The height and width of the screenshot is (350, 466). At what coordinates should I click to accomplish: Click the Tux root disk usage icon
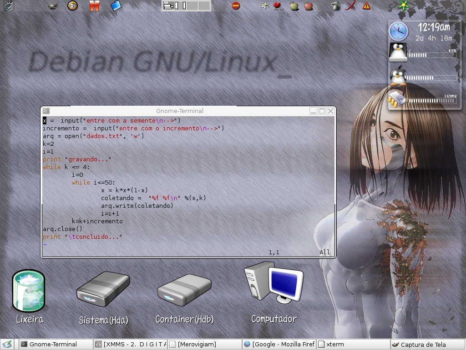point(398,52)
